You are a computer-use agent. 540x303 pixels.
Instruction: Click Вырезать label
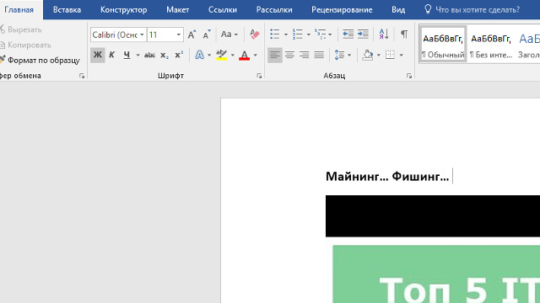[x=24, y=29]
